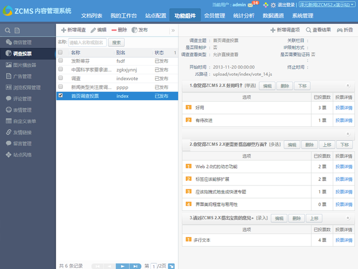Screen dimensions: 358x269
Task: Click the 查看结果 magnifier icon
Action: (309, 30)
